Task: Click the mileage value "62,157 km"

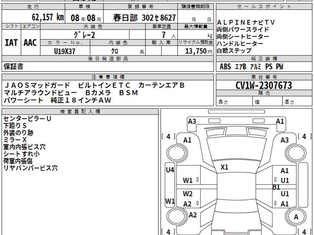Action: click(48, 17)
